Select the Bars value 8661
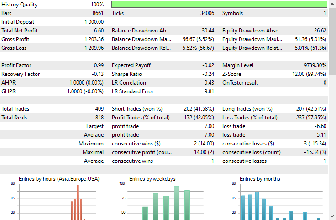This screenshot has width=336, height=220. pos(98,13)
